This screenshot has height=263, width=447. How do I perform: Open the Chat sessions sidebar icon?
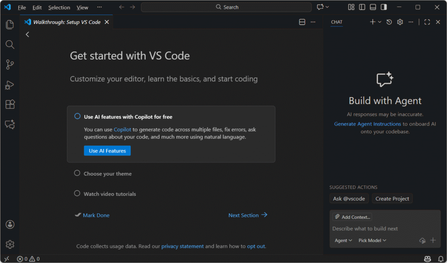pos(10,125)
